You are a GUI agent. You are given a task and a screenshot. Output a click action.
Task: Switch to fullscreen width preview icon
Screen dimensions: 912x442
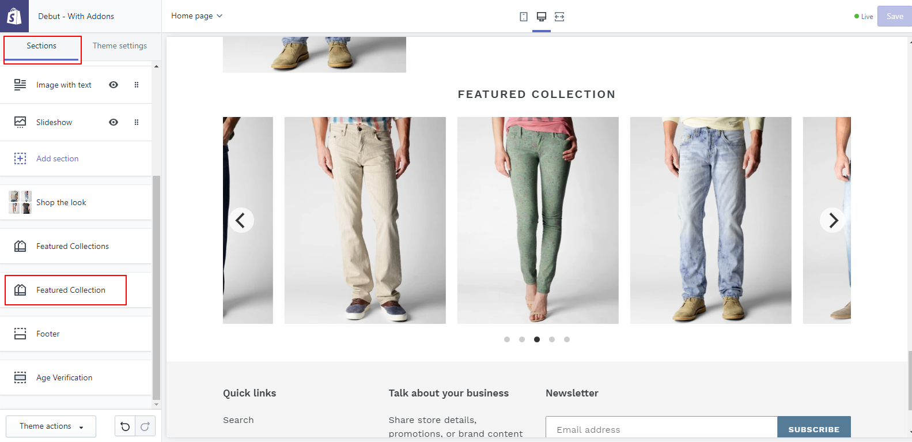click(x=559, y=17)
